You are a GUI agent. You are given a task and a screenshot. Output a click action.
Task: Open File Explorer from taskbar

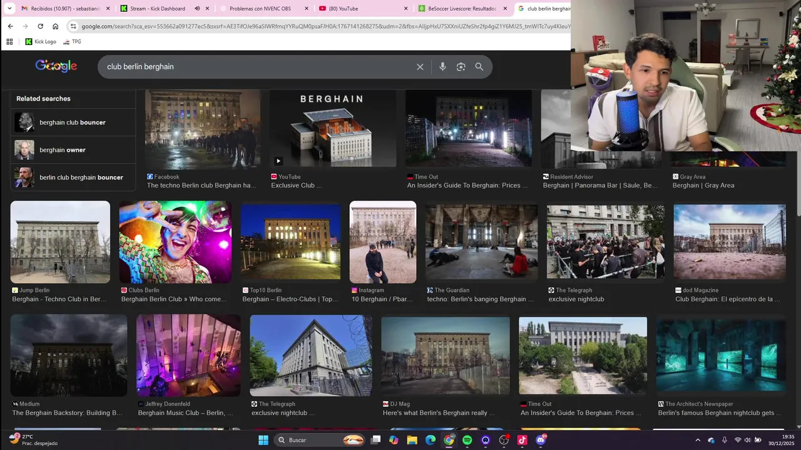412,440
